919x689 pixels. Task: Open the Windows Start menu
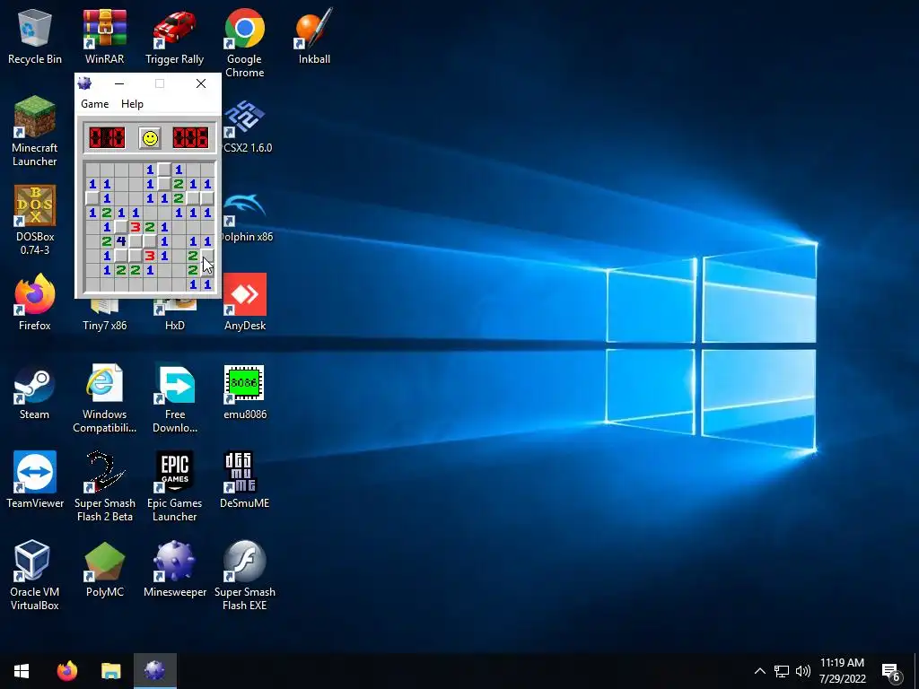click(x=22, y=671)
